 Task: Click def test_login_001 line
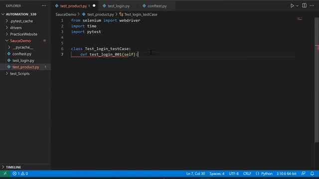click(109, 54)
